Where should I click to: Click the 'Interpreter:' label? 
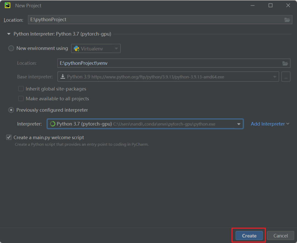point(29,124)
